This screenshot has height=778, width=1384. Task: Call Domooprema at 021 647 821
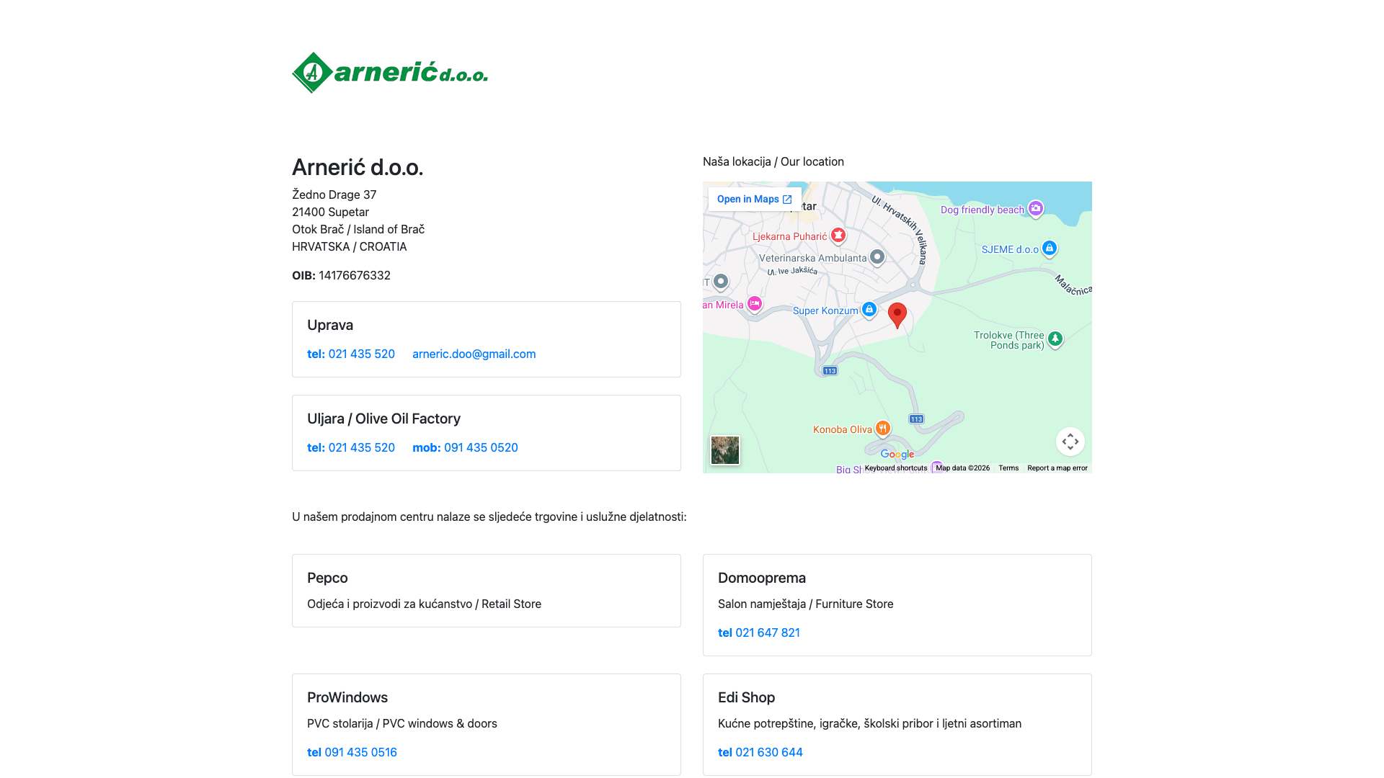(x=759, y=632)
